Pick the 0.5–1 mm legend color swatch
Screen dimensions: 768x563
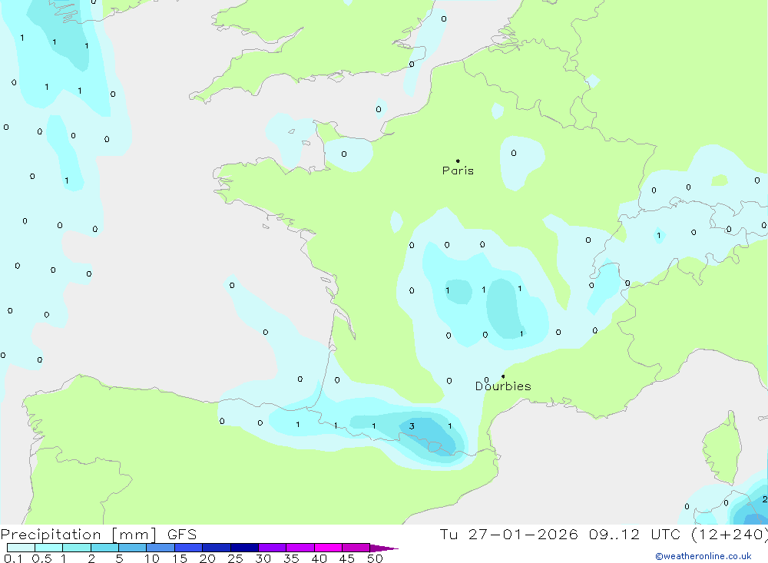pyautogui.click(x=49, y=548)
